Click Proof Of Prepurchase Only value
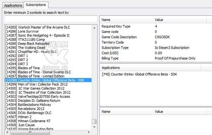This screenshot has height=135, width=212. click(x=175, y=58)
